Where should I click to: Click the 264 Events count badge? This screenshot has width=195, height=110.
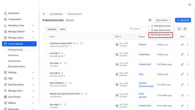coord(70,20)
